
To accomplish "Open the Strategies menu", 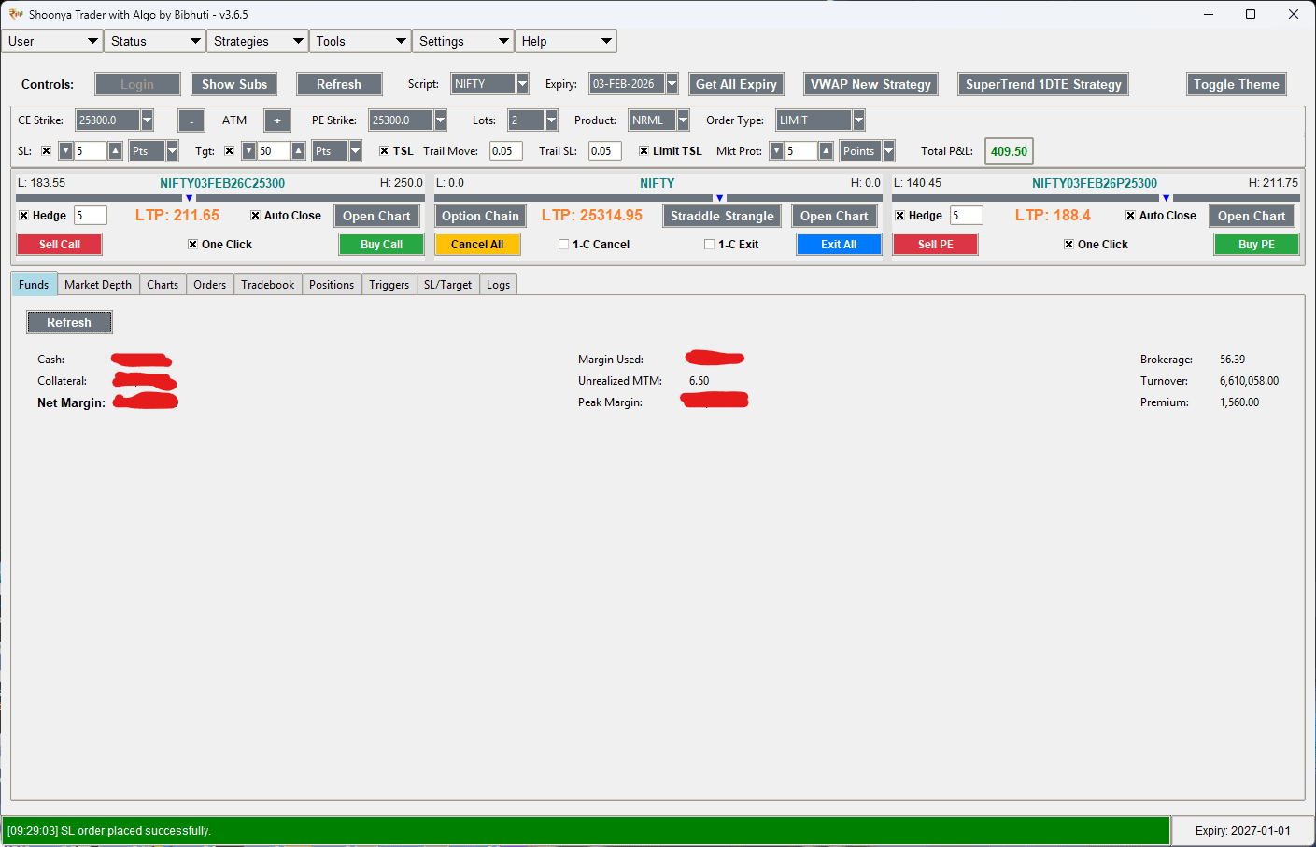I will coord(257,41).
